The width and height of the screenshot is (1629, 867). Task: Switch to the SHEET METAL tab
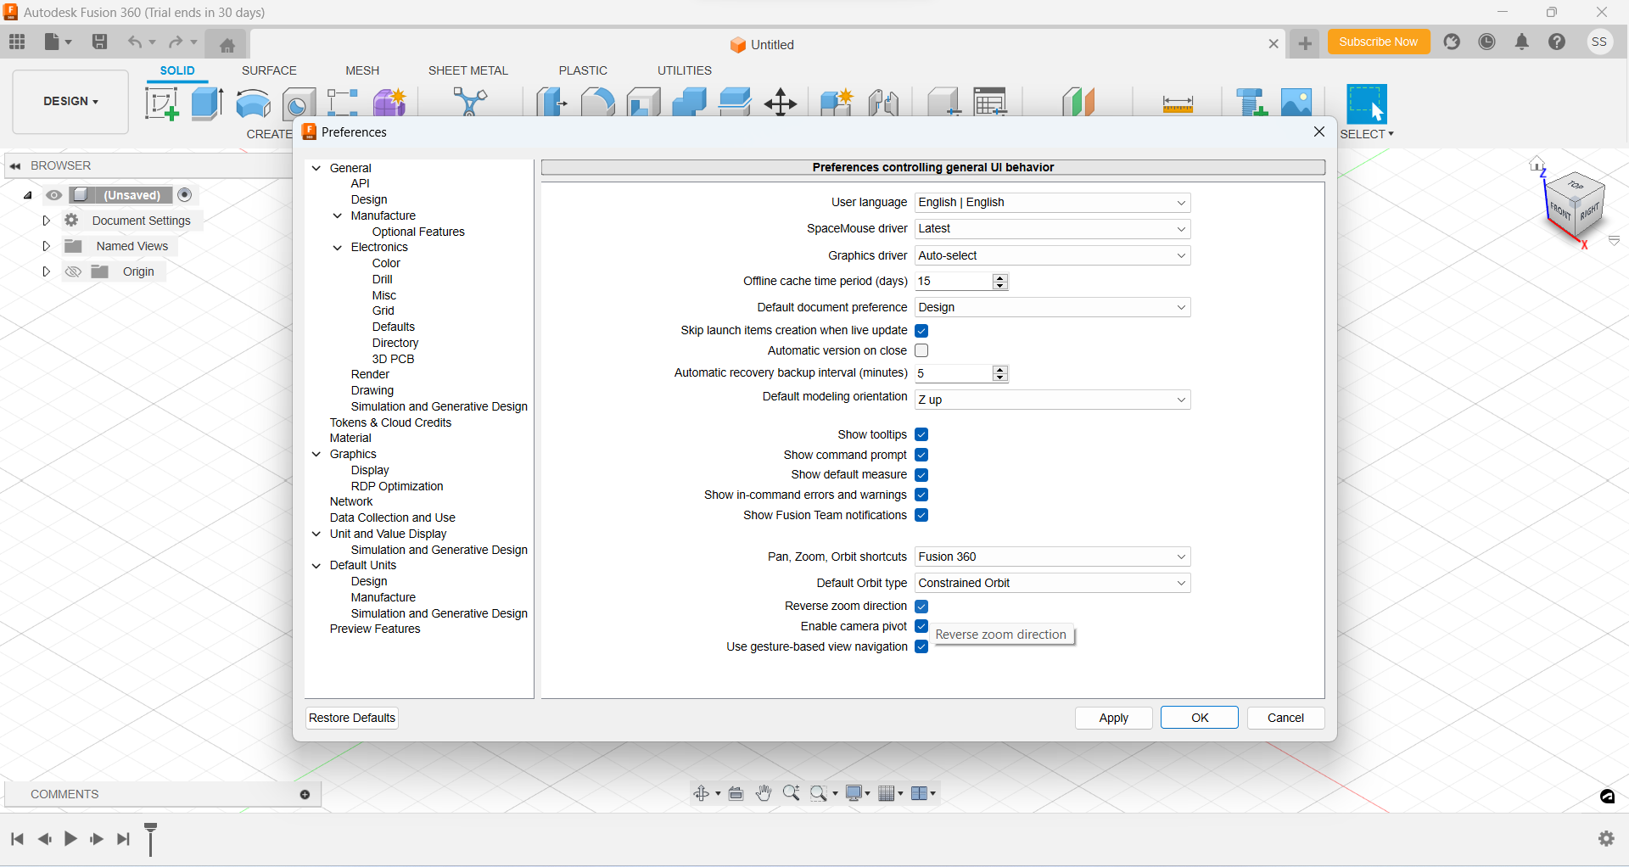coord(467,70)
